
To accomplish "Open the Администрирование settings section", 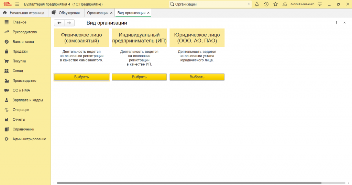I will (29, 139).
